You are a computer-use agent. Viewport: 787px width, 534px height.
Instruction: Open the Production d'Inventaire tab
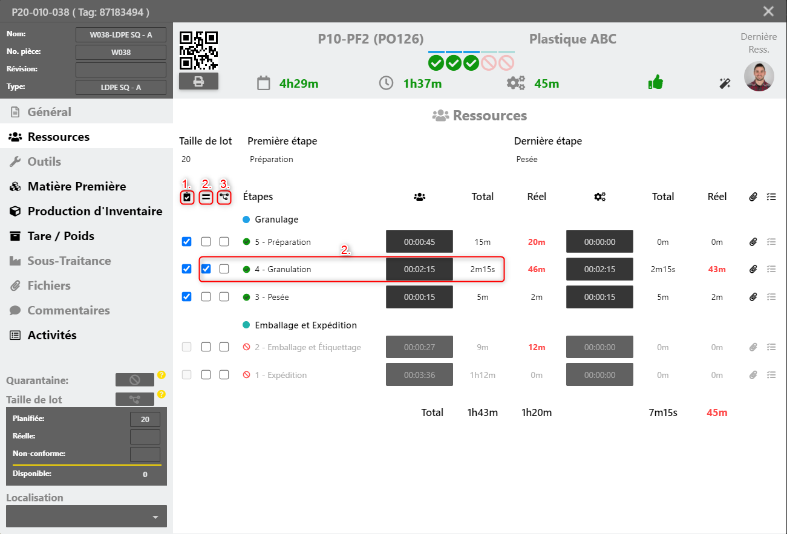coord(87,211)
